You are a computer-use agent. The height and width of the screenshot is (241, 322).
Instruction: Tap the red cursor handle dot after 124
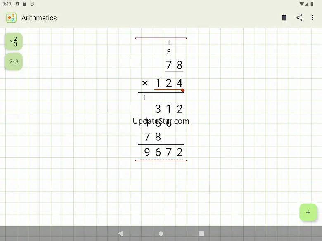tap(183, 90)
